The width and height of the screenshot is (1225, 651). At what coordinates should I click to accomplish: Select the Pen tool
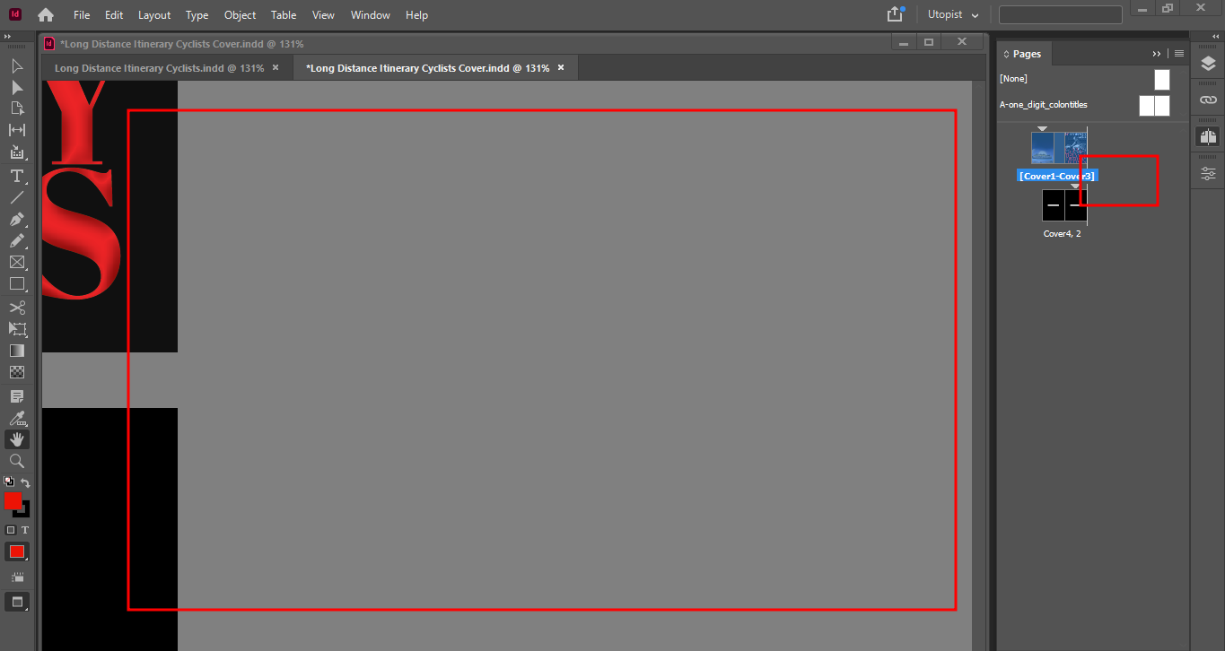16,219
